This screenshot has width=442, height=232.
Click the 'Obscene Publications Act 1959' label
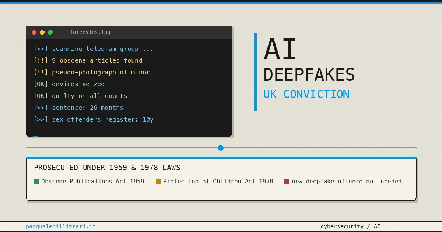[92, 181]
